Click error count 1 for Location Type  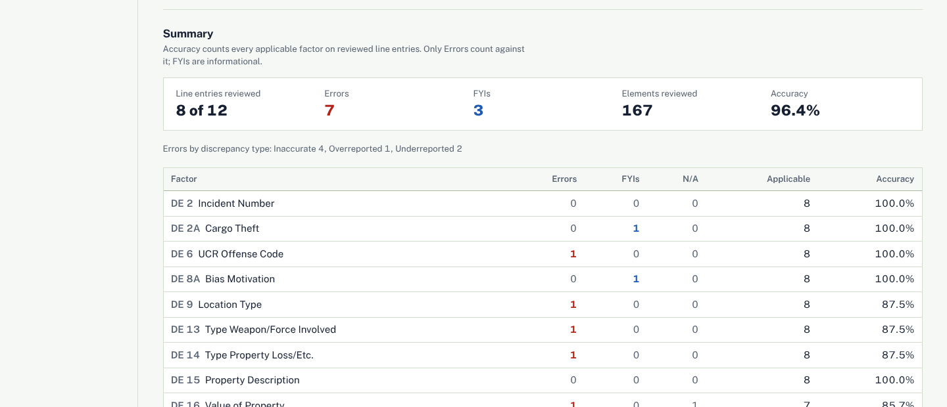tap(573, 305)
